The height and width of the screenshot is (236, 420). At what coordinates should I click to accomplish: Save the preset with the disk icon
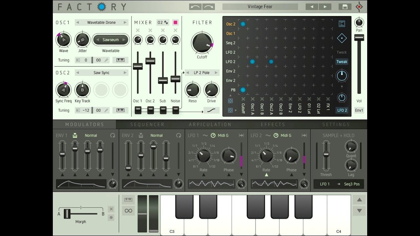pos(345,7)
